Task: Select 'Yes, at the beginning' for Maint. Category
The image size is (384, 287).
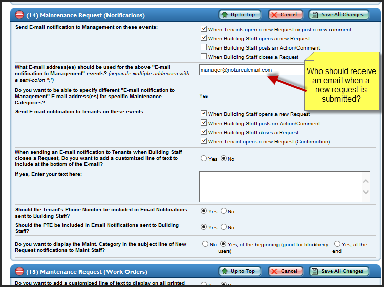Action: coord(223,244)
